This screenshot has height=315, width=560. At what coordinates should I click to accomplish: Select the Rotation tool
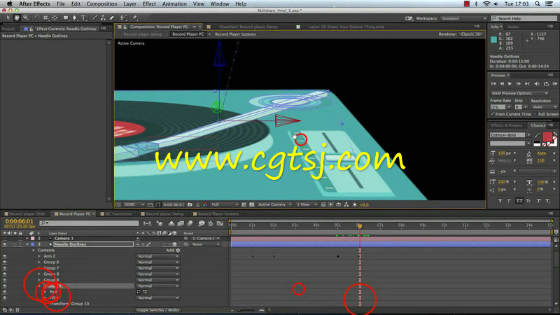37,18
